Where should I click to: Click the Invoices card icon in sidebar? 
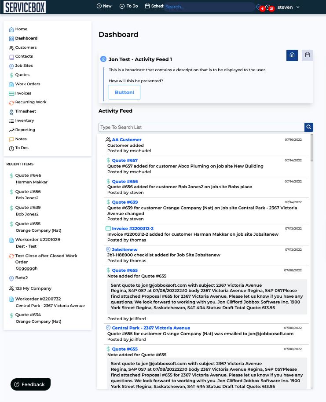point(11,94)
